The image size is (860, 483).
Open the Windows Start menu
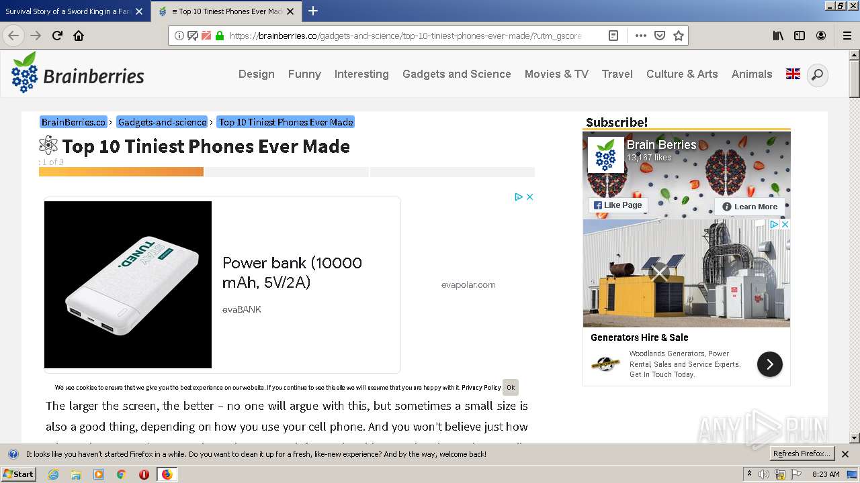(19, 474)
